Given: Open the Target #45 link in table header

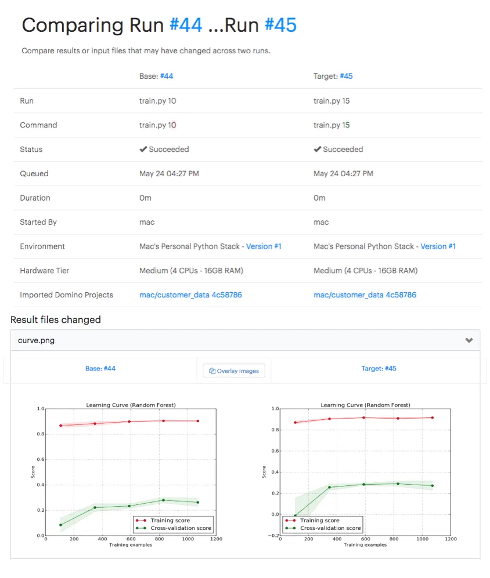Looking at the screenshot, I should (x=346, y=76).
